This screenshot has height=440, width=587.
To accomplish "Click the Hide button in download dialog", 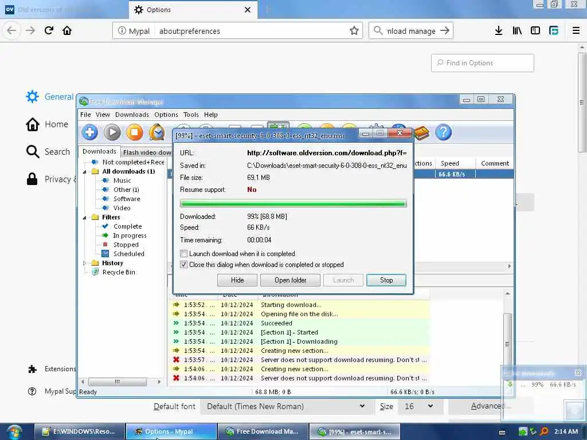I will pyautogui.click(x=237, y=280).
